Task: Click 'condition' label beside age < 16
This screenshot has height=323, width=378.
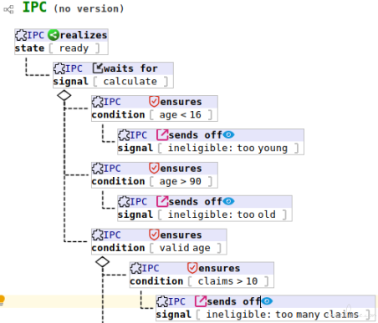Action: (118, 114)
